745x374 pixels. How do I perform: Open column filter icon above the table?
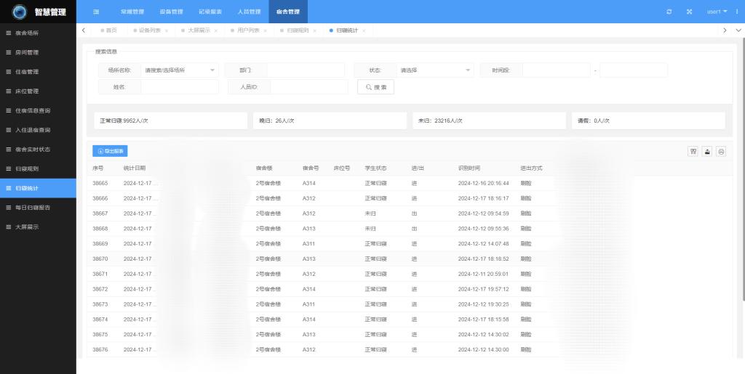tap(693, 151)
